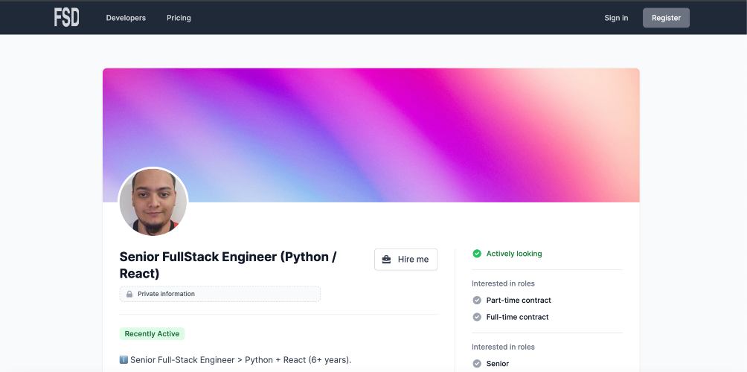Click the Private information box
This screenshot has height=372, width=747.
(220, 294)
